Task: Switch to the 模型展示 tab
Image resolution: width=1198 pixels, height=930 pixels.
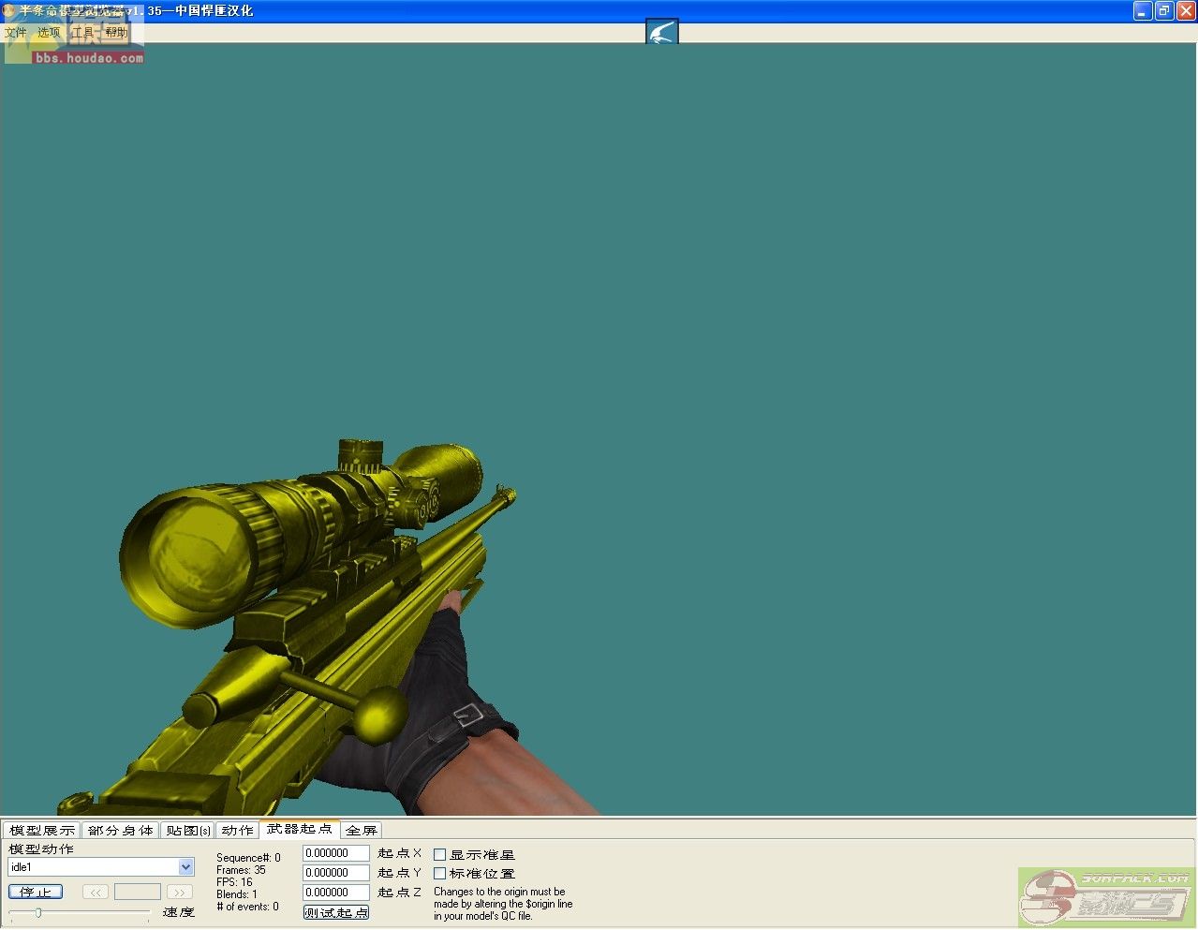Action: pos(42,831)
